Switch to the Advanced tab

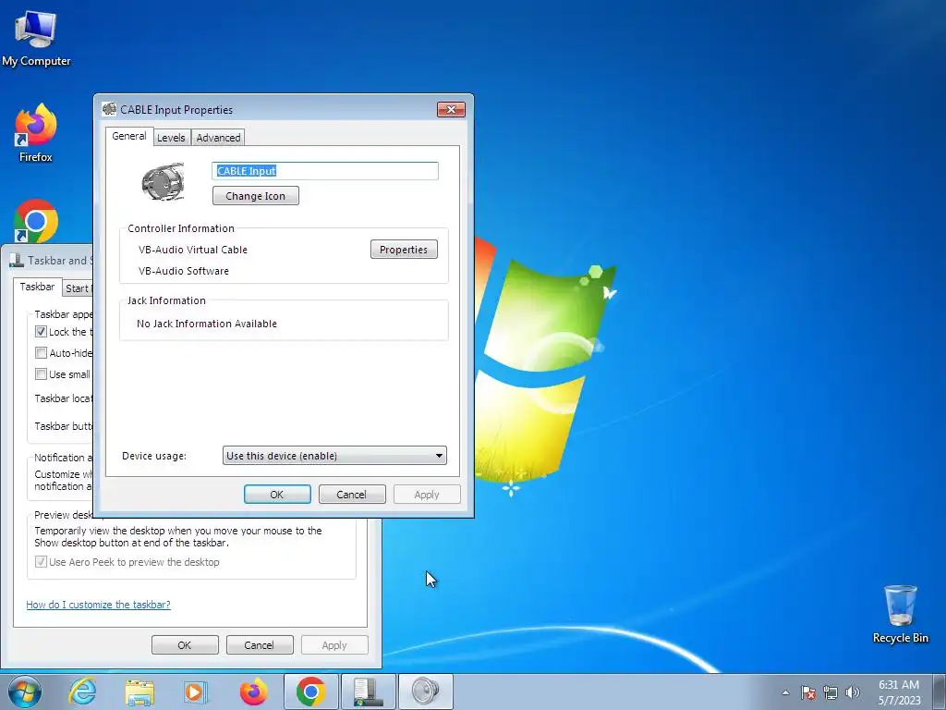(218, 138)
